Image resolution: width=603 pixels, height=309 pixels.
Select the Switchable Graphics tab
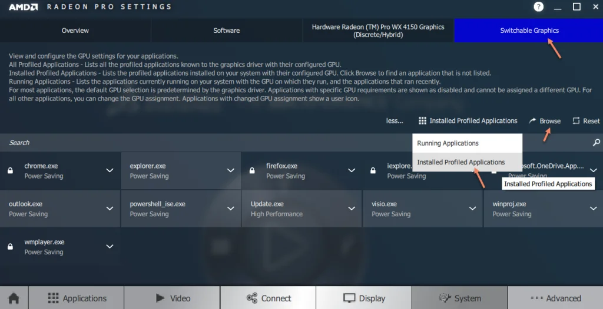[529, 31]
